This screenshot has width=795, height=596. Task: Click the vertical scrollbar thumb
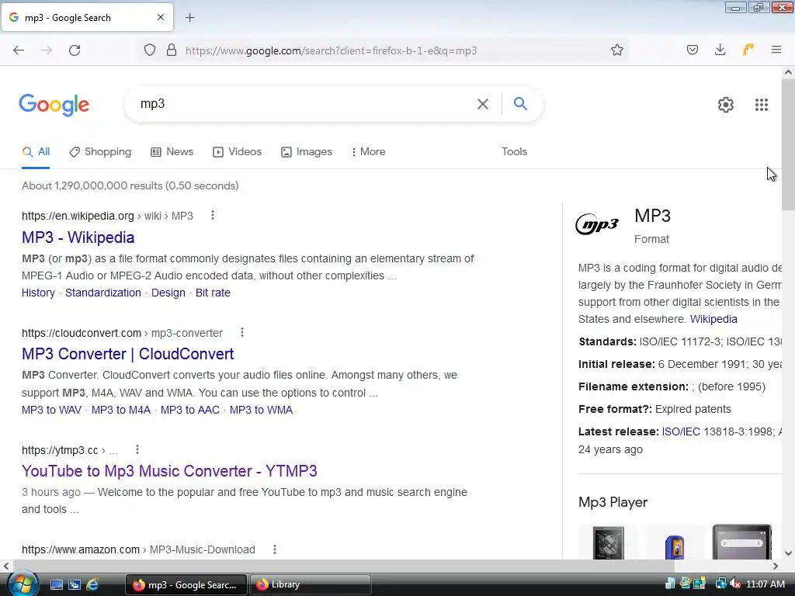pos(788,144)
